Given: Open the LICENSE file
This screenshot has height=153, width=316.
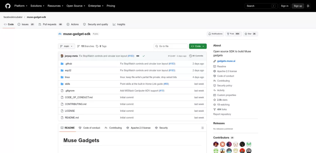Looking at the screenshot, I should pos(70,111).
